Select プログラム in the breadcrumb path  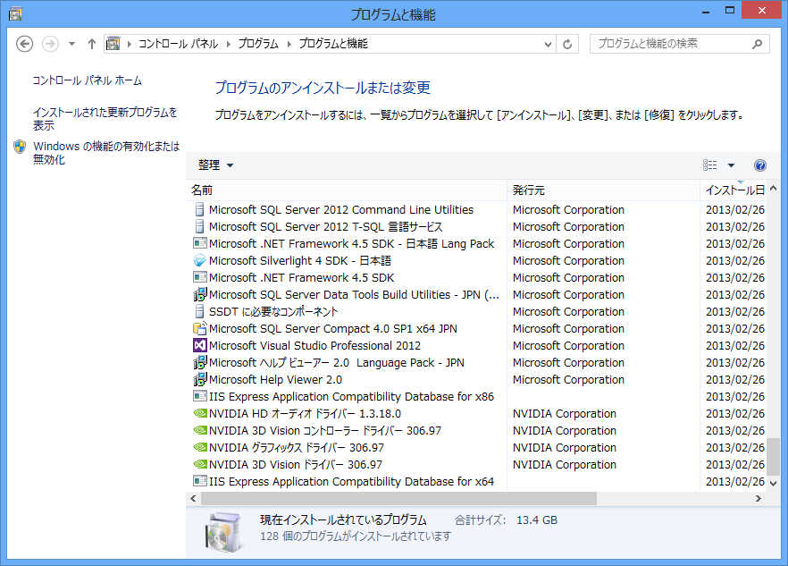pyautogui.click(x=258, y=44)
